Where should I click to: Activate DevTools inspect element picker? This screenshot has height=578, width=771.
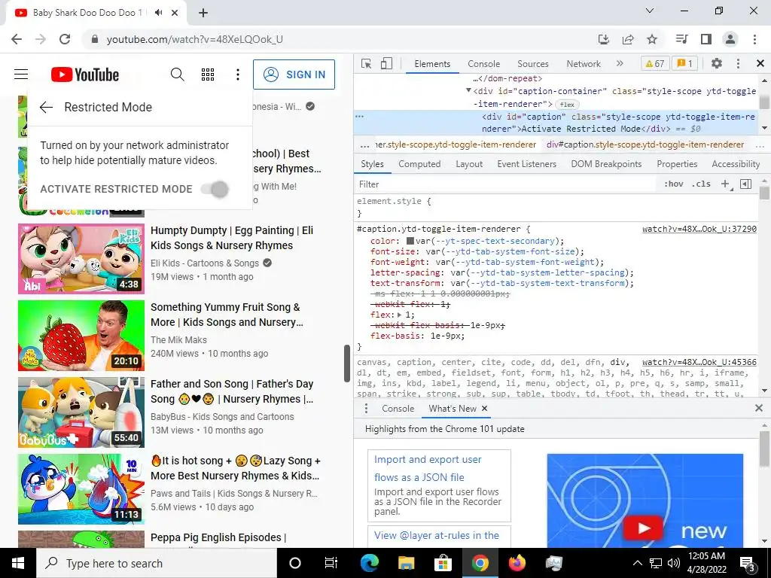click(x=367, y=63)
